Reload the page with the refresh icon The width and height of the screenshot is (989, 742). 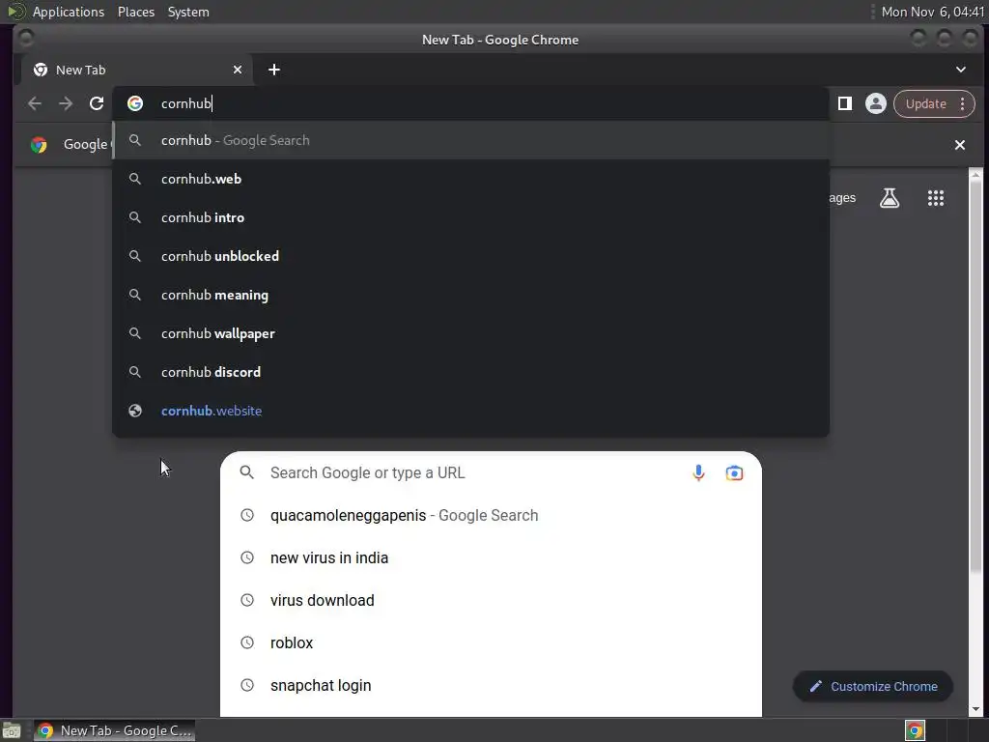pyautogui.click(x=97, y=103)
